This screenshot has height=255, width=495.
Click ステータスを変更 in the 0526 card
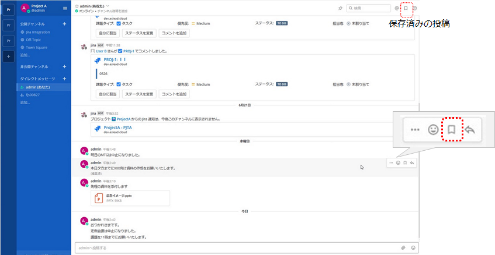coord(139,94)
